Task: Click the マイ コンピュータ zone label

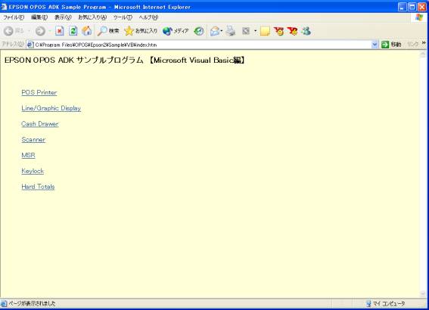Action: 389,304
